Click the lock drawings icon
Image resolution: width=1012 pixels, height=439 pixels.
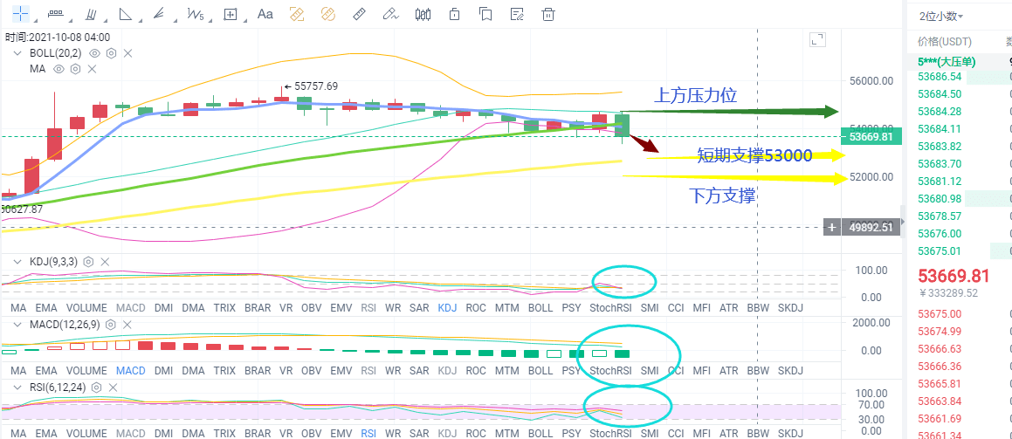pos(454,14)
